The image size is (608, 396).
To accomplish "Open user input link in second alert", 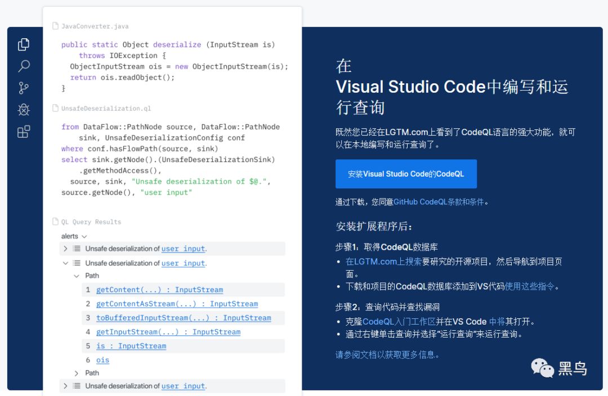I will coord(183,263).
